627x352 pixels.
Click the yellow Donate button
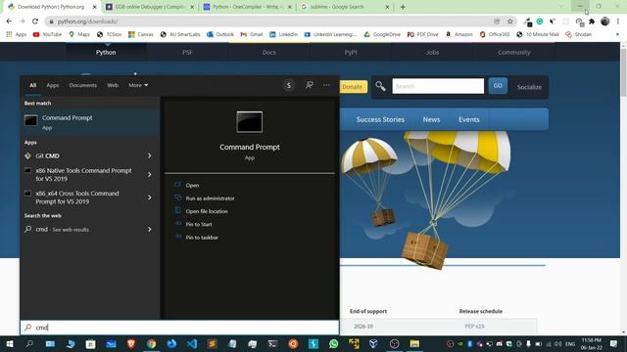353,87
